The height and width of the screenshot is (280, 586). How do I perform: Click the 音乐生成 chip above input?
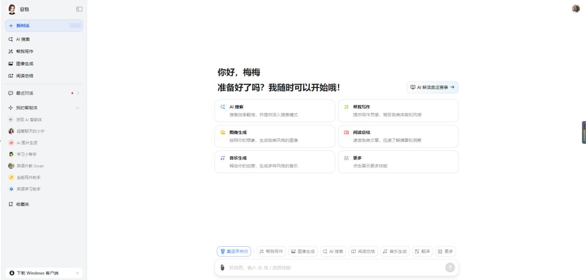(395, 251)
